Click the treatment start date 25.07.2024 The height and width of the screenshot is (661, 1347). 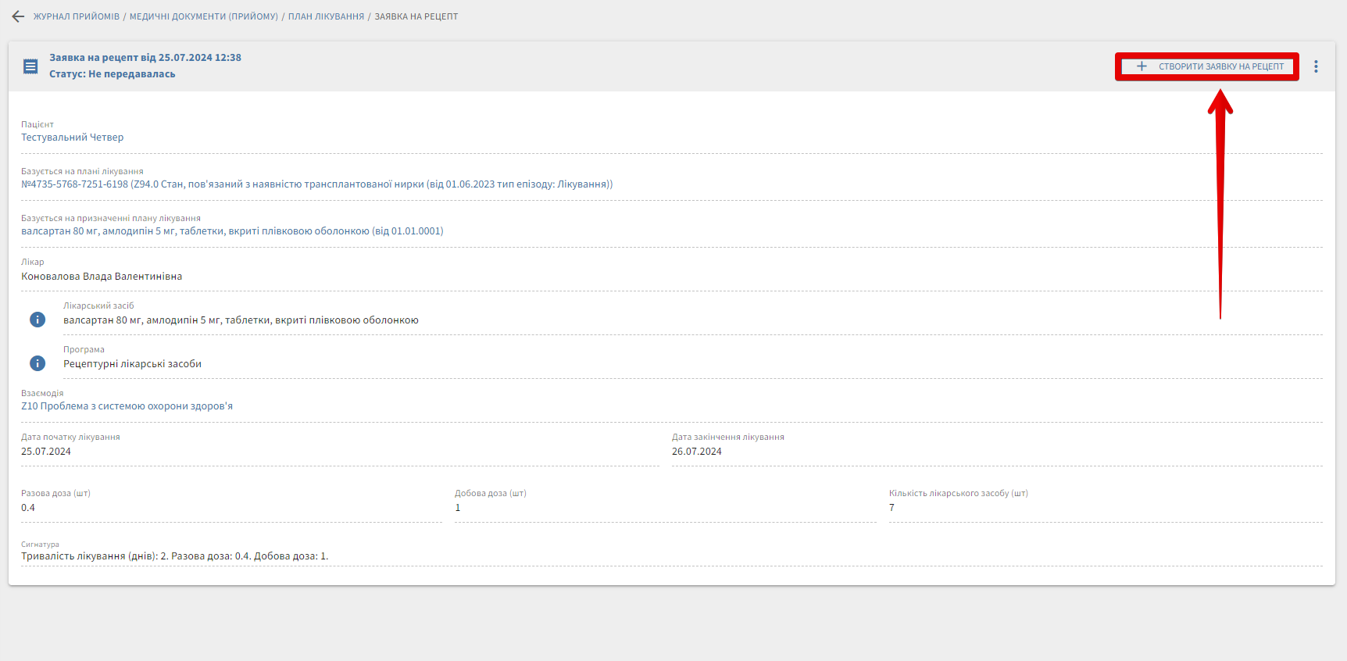pos(46,452)
